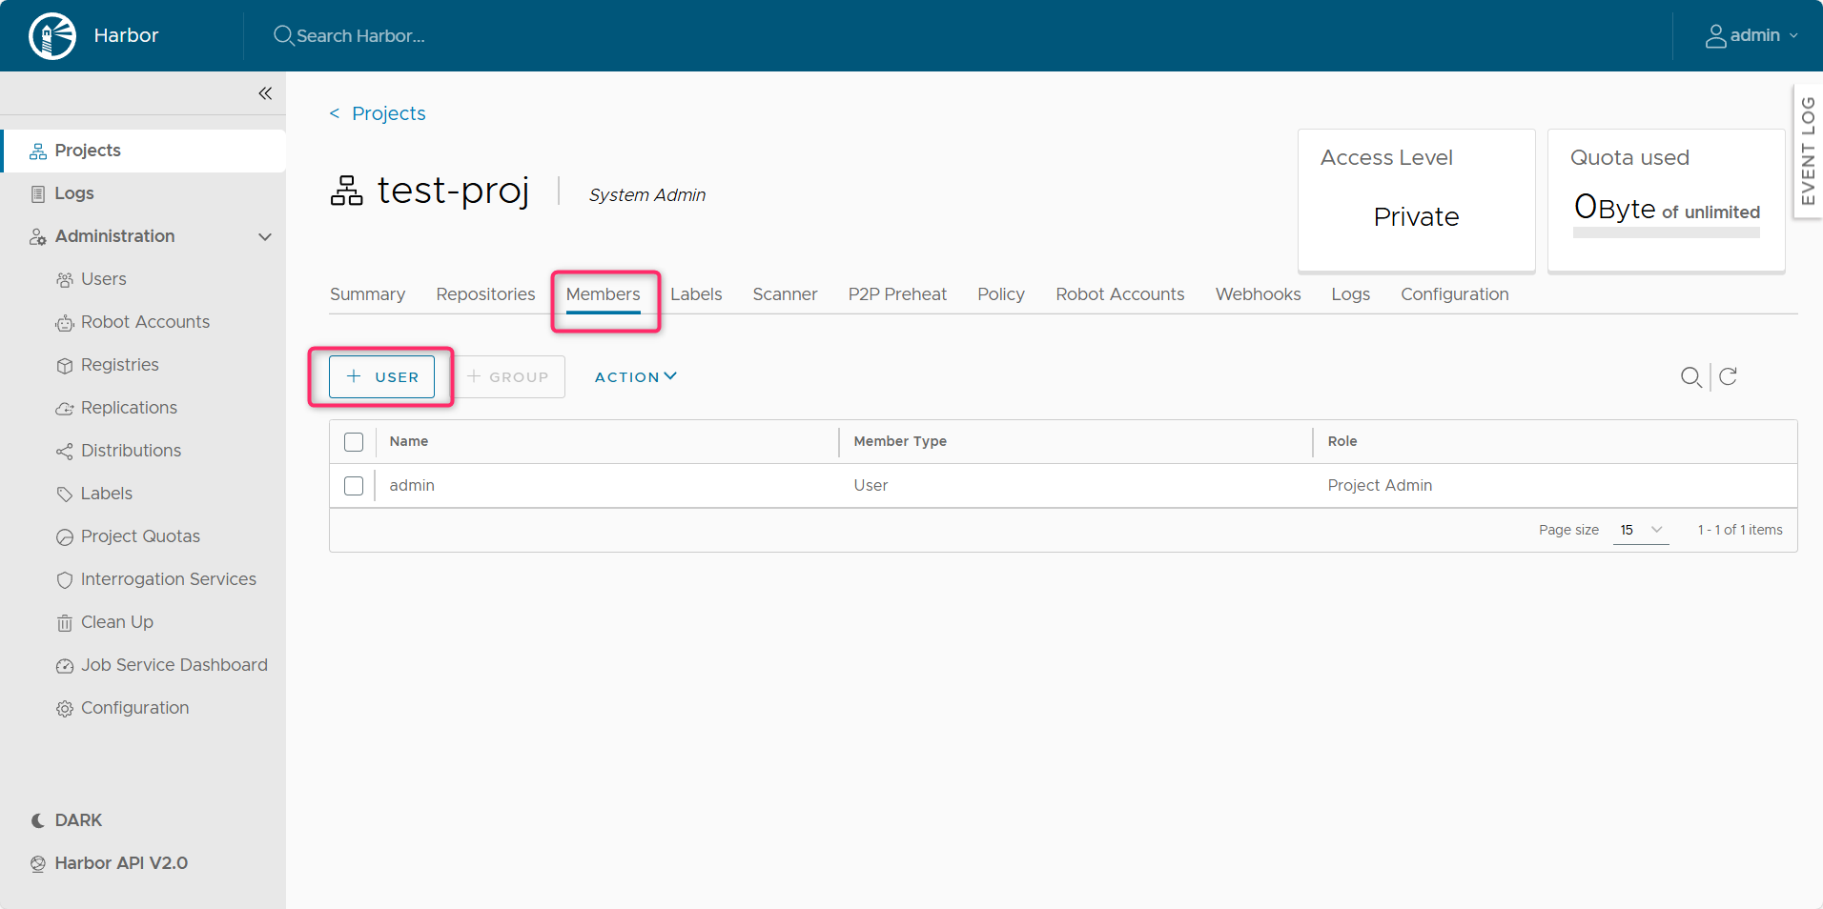1823x909 pixels.
Task: Check the admin member row checkbox
Action: 354,486
